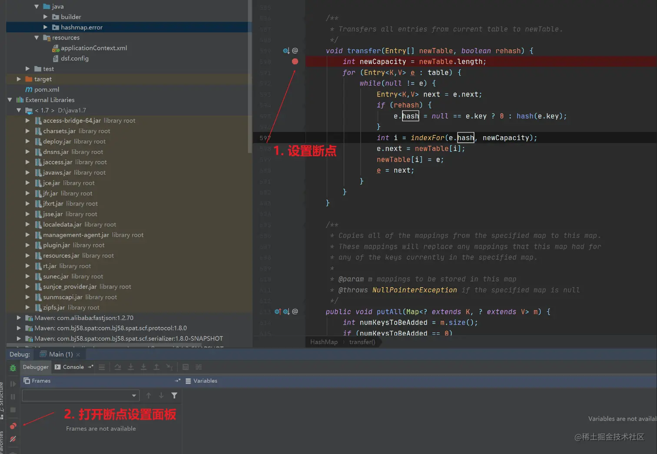The image size is (657, 454).
Task: Expand the builder package
Action: coord(45,17)
